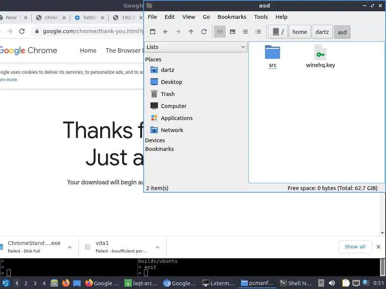The image size is (386, 289).
Task: Open the Go menu
Action: [206, 17]
